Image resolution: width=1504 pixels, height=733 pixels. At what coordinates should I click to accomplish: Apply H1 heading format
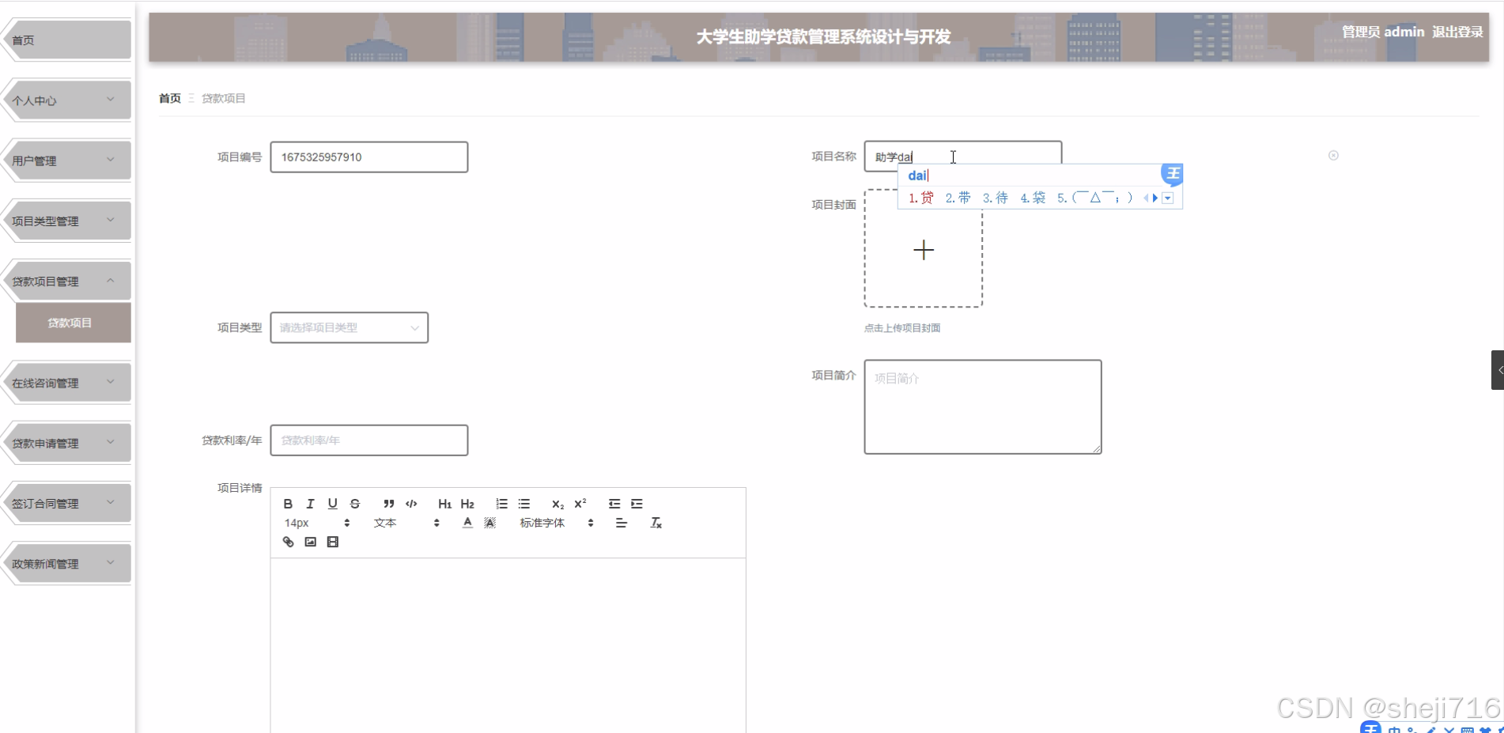pos(444,504)
